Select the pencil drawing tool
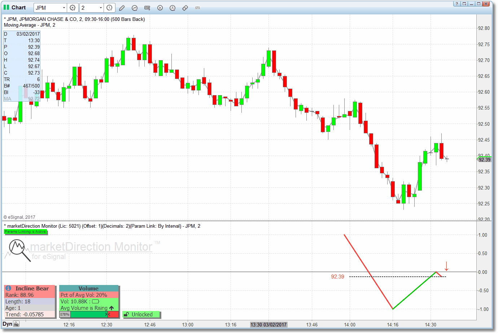Image resolution: width=498 pixels, height=334 pixels. 122,8
